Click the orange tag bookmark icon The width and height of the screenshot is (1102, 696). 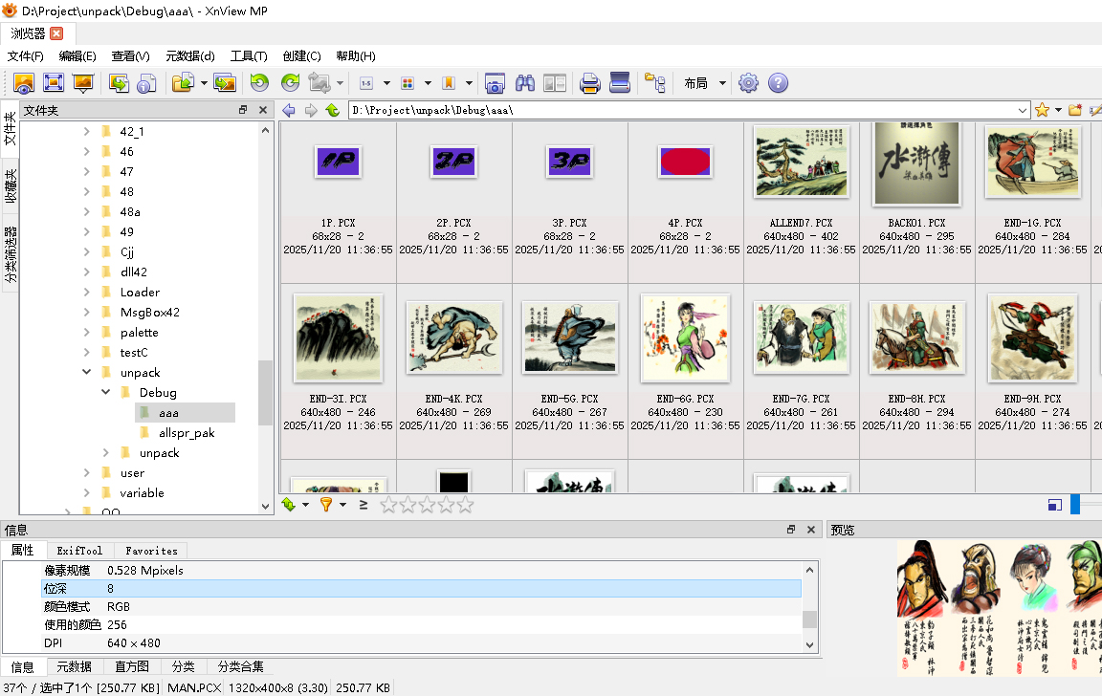(449, 83)
